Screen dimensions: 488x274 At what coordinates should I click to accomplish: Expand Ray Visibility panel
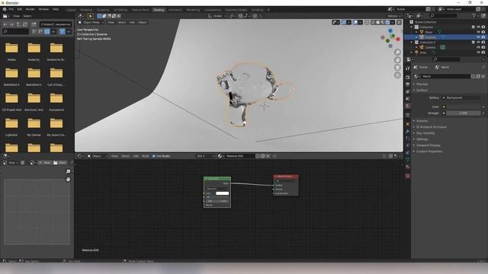[x=425, y=133]
